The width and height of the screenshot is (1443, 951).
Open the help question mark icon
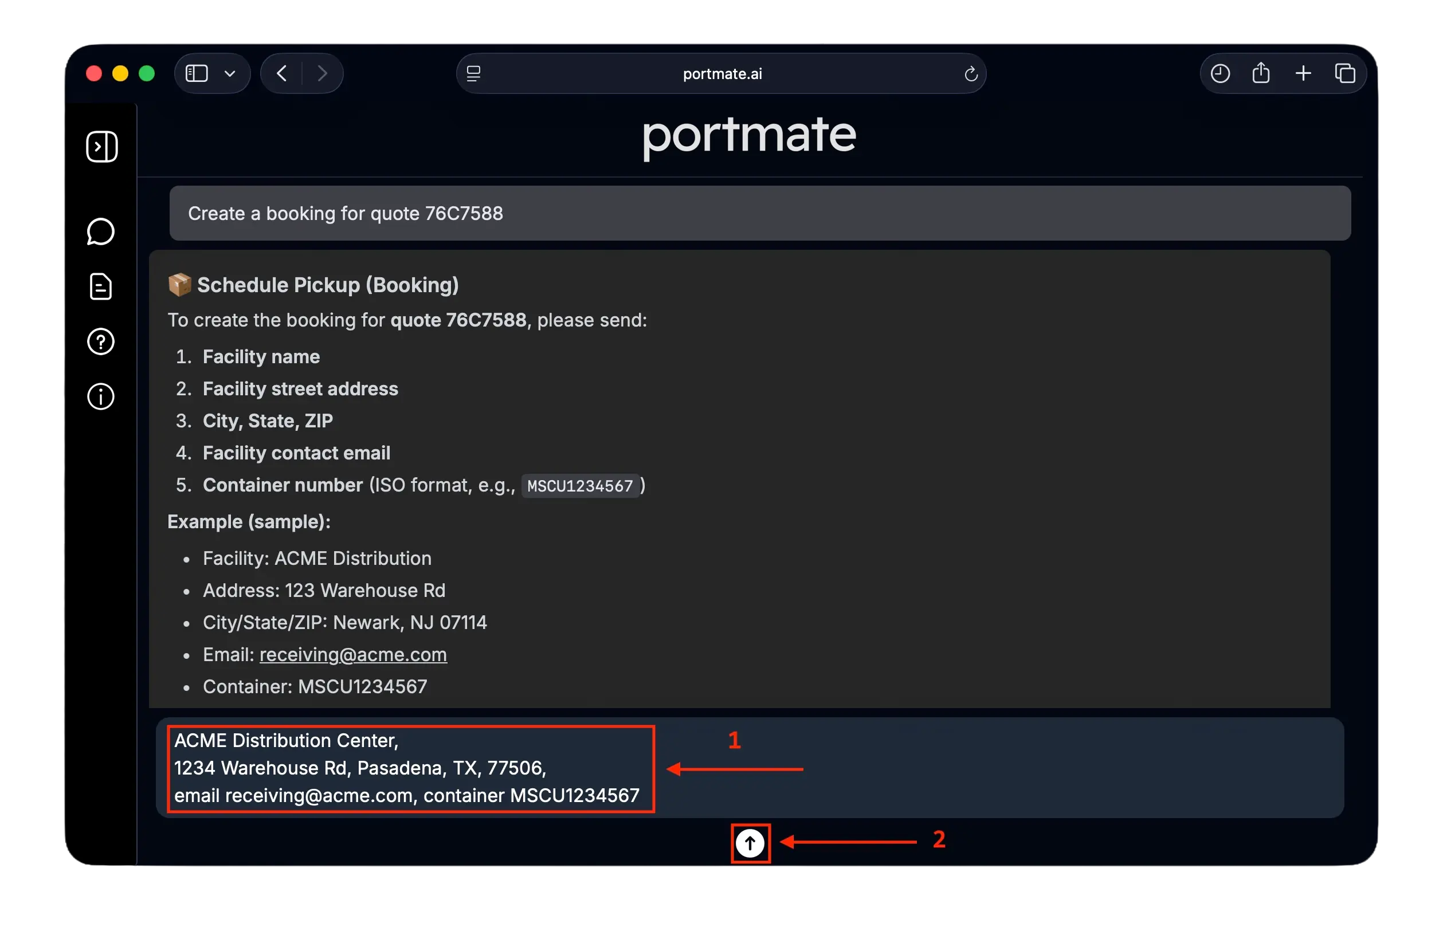[x=101, y=342]
